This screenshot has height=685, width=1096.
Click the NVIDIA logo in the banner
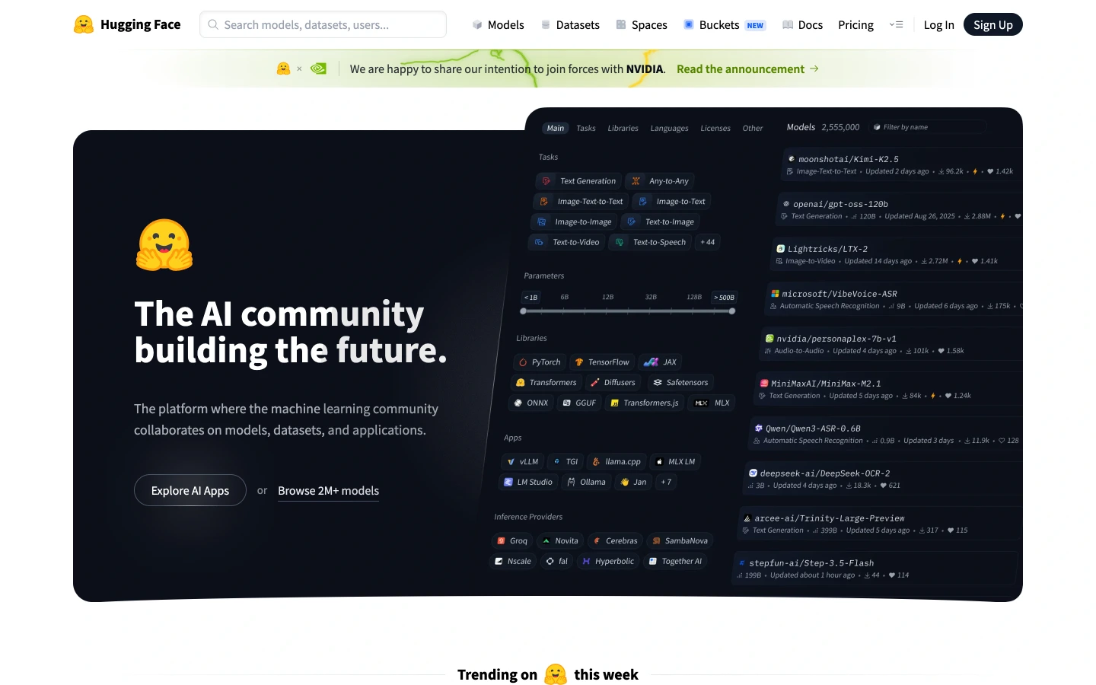point(318,68)
